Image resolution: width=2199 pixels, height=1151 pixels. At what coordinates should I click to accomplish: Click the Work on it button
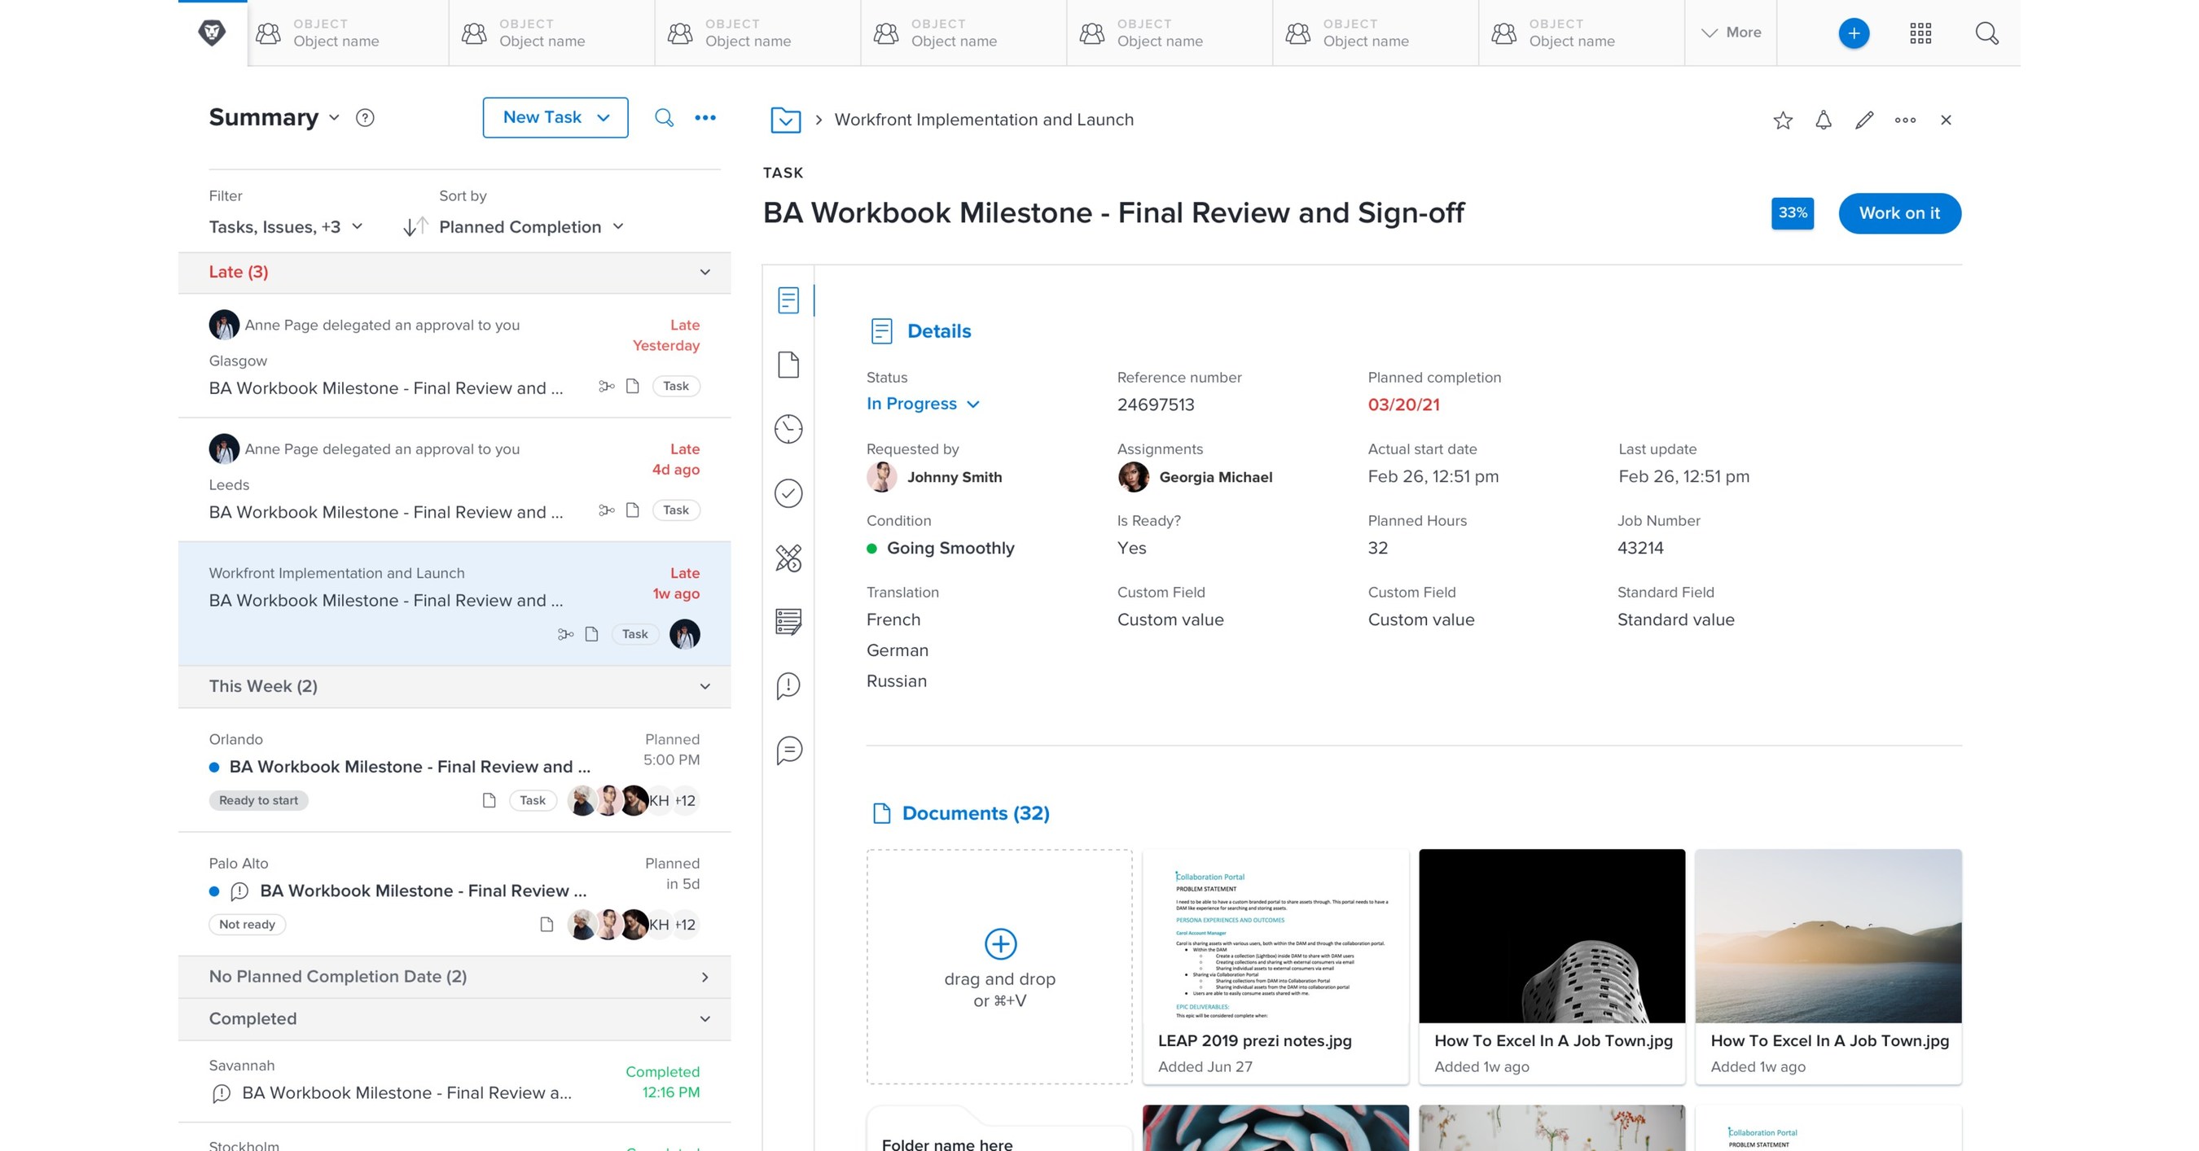click(x=1899, y=213)
